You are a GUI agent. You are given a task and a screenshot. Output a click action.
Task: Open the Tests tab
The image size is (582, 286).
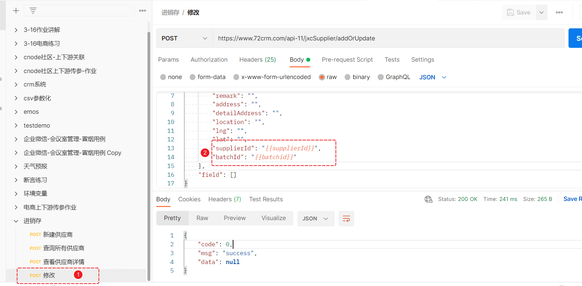pyautogui.click(x=392, y=60)
